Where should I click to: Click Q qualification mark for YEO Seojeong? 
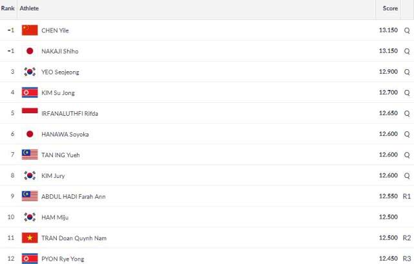pyautogui.click(x=407, y=72)
